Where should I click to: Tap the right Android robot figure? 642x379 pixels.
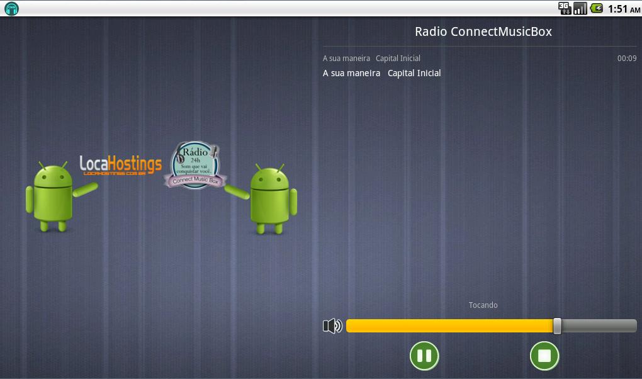(262, 199)
